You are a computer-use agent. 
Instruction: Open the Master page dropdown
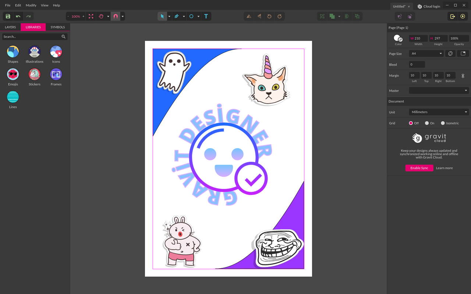click(439, 90)
